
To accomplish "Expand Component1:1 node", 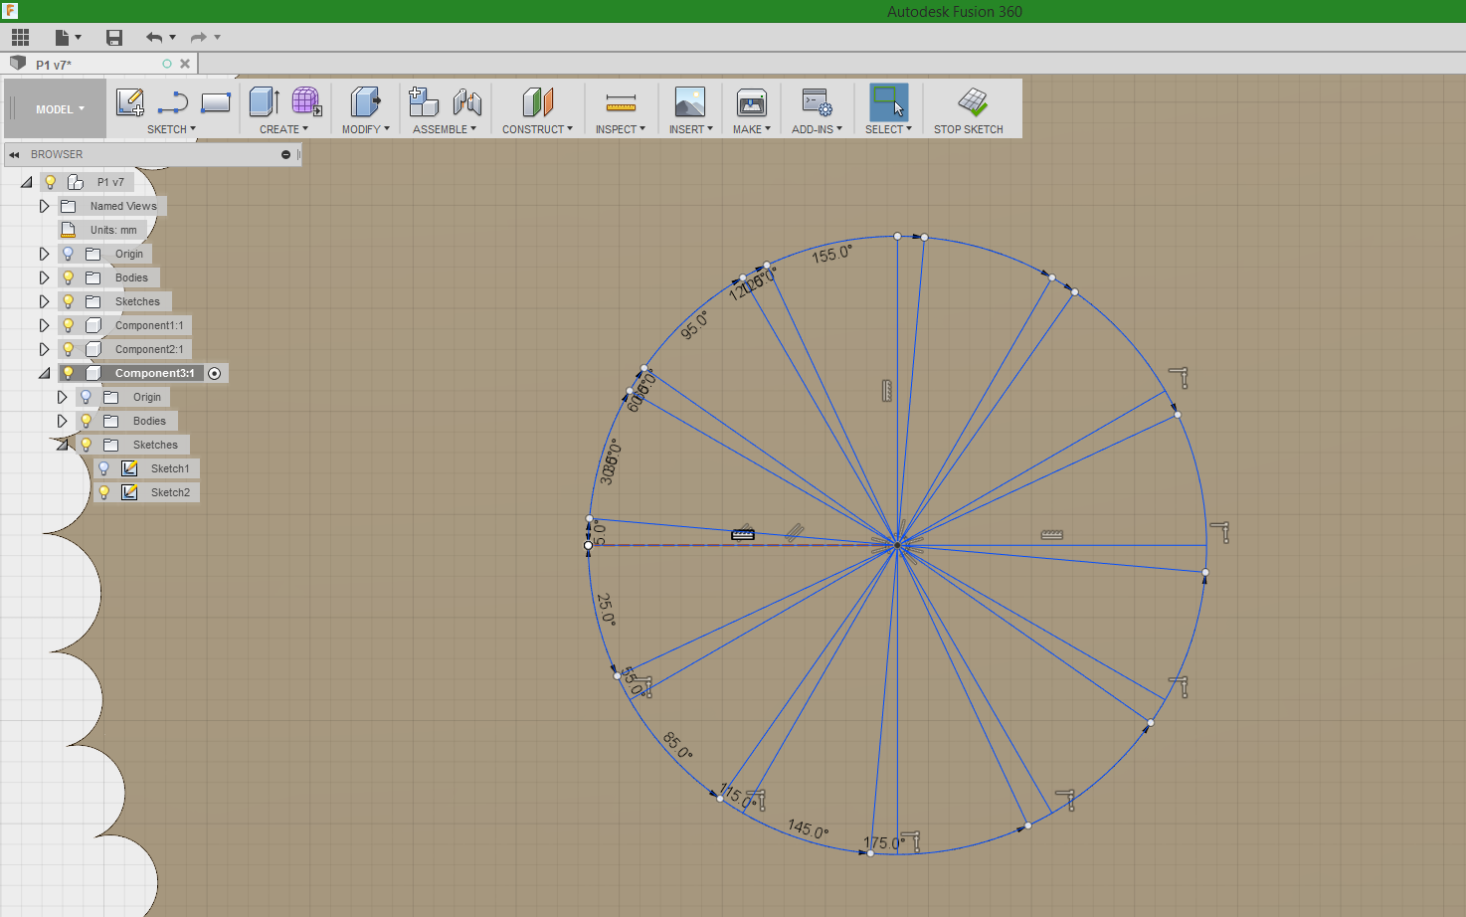I will pos(44,325).
